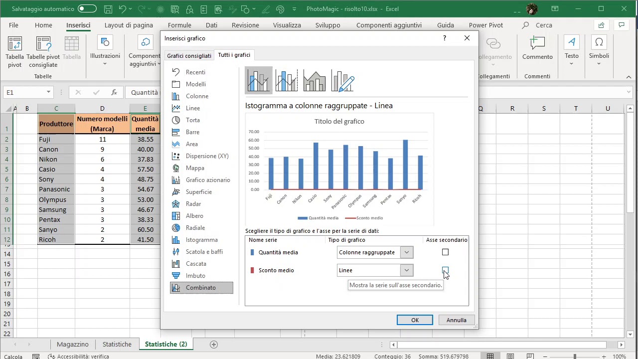Open the Layout di pagina tab
Screen dimensions: 638x359
click(x=129, y=25)
